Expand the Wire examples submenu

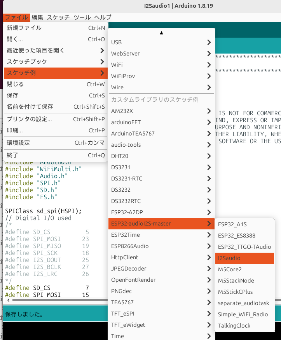pos(161,87)
